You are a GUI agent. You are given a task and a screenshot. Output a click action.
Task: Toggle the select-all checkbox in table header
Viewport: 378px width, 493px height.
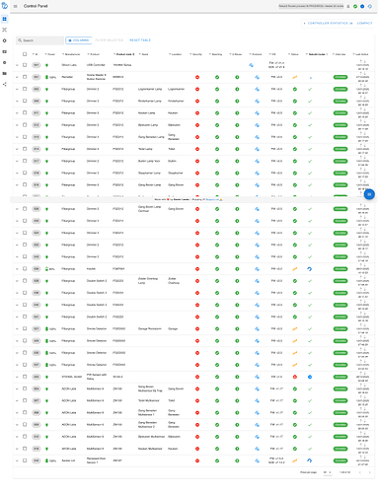pos(25,54)
